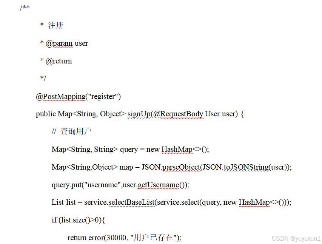Click 'selectBaseList' in the List line

pyautogui.click(x=131, y=202)
